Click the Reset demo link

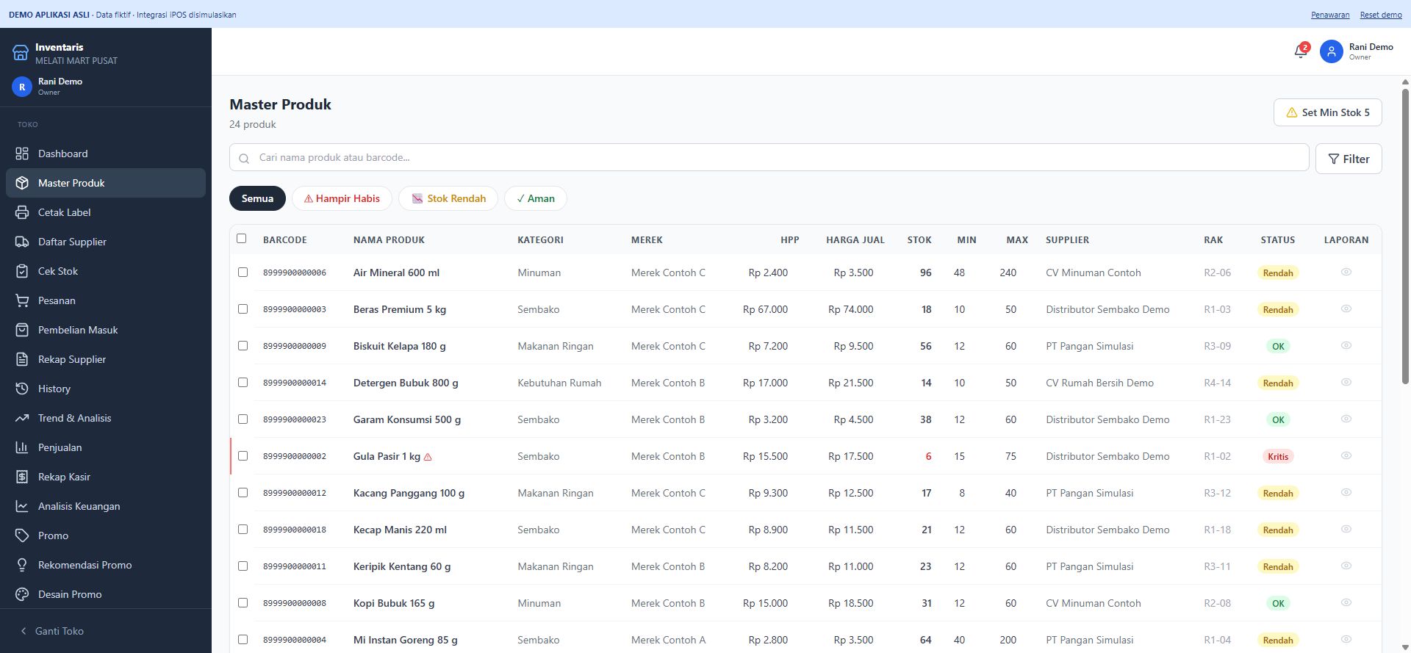click(x=1381, y=15)
